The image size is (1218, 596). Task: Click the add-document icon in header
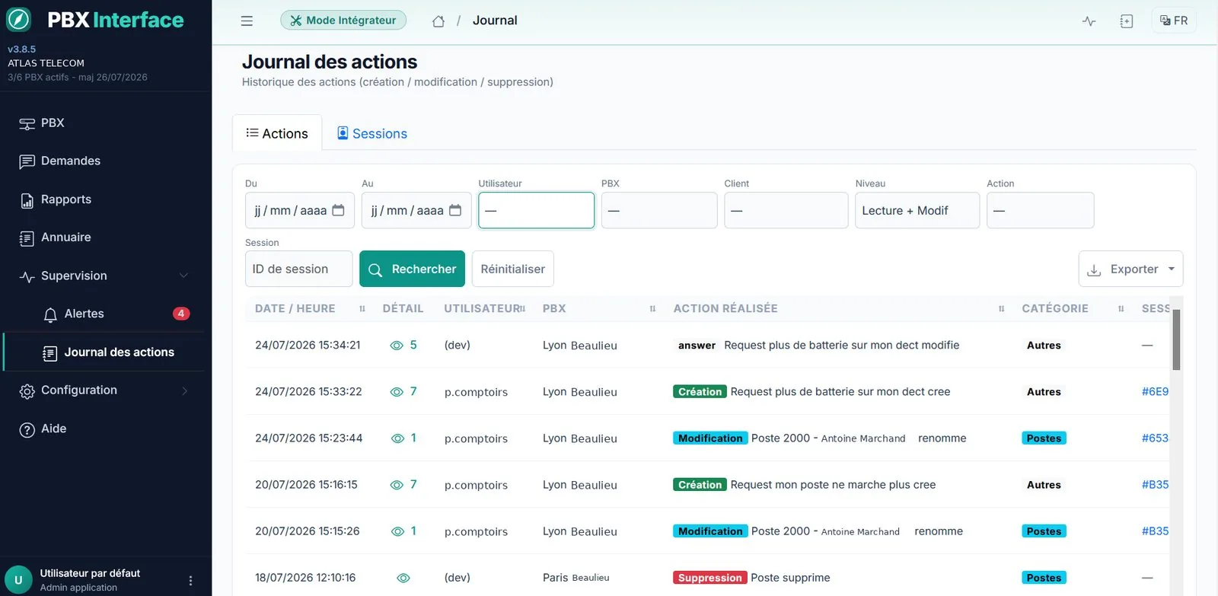(x=1127, y=21)
